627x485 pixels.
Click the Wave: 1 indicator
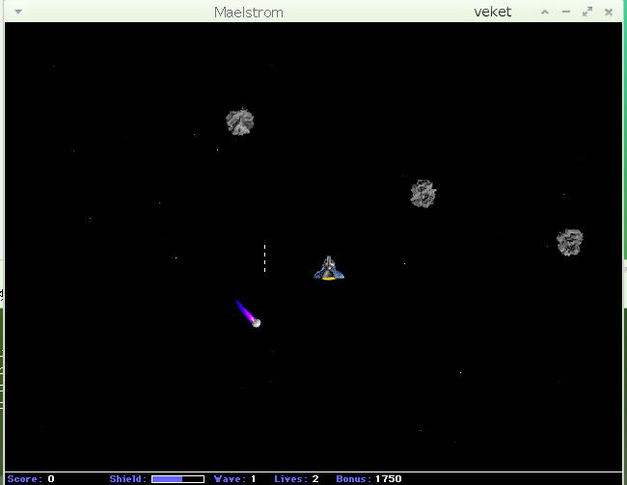[234, 479]
